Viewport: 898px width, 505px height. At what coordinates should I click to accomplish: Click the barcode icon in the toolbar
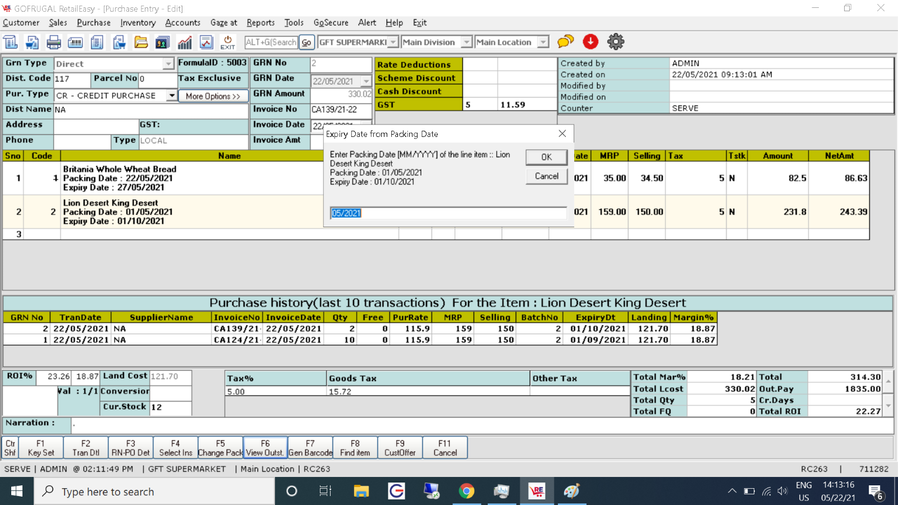pos(75,42)
